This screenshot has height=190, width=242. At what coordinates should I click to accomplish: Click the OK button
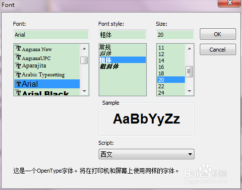tap(218, 34)
